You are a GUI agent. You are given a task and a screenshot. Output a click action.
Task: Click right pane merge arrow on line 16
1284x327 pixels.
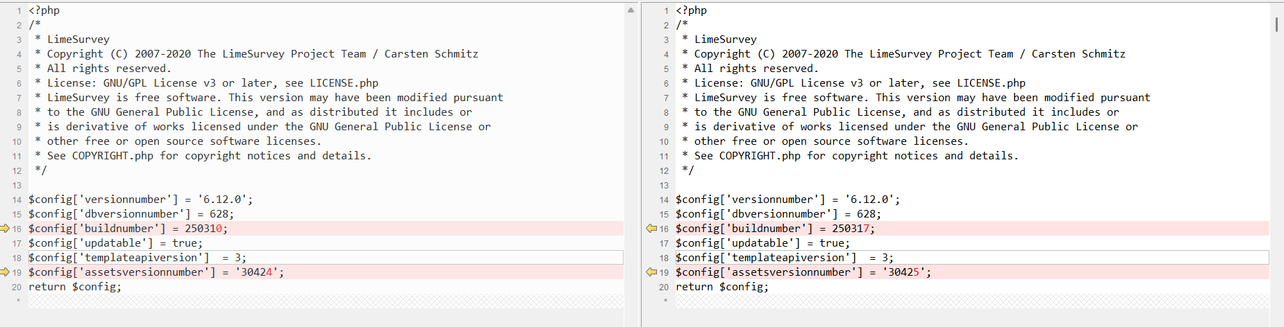pyautogui.click(x=651, y=229)
